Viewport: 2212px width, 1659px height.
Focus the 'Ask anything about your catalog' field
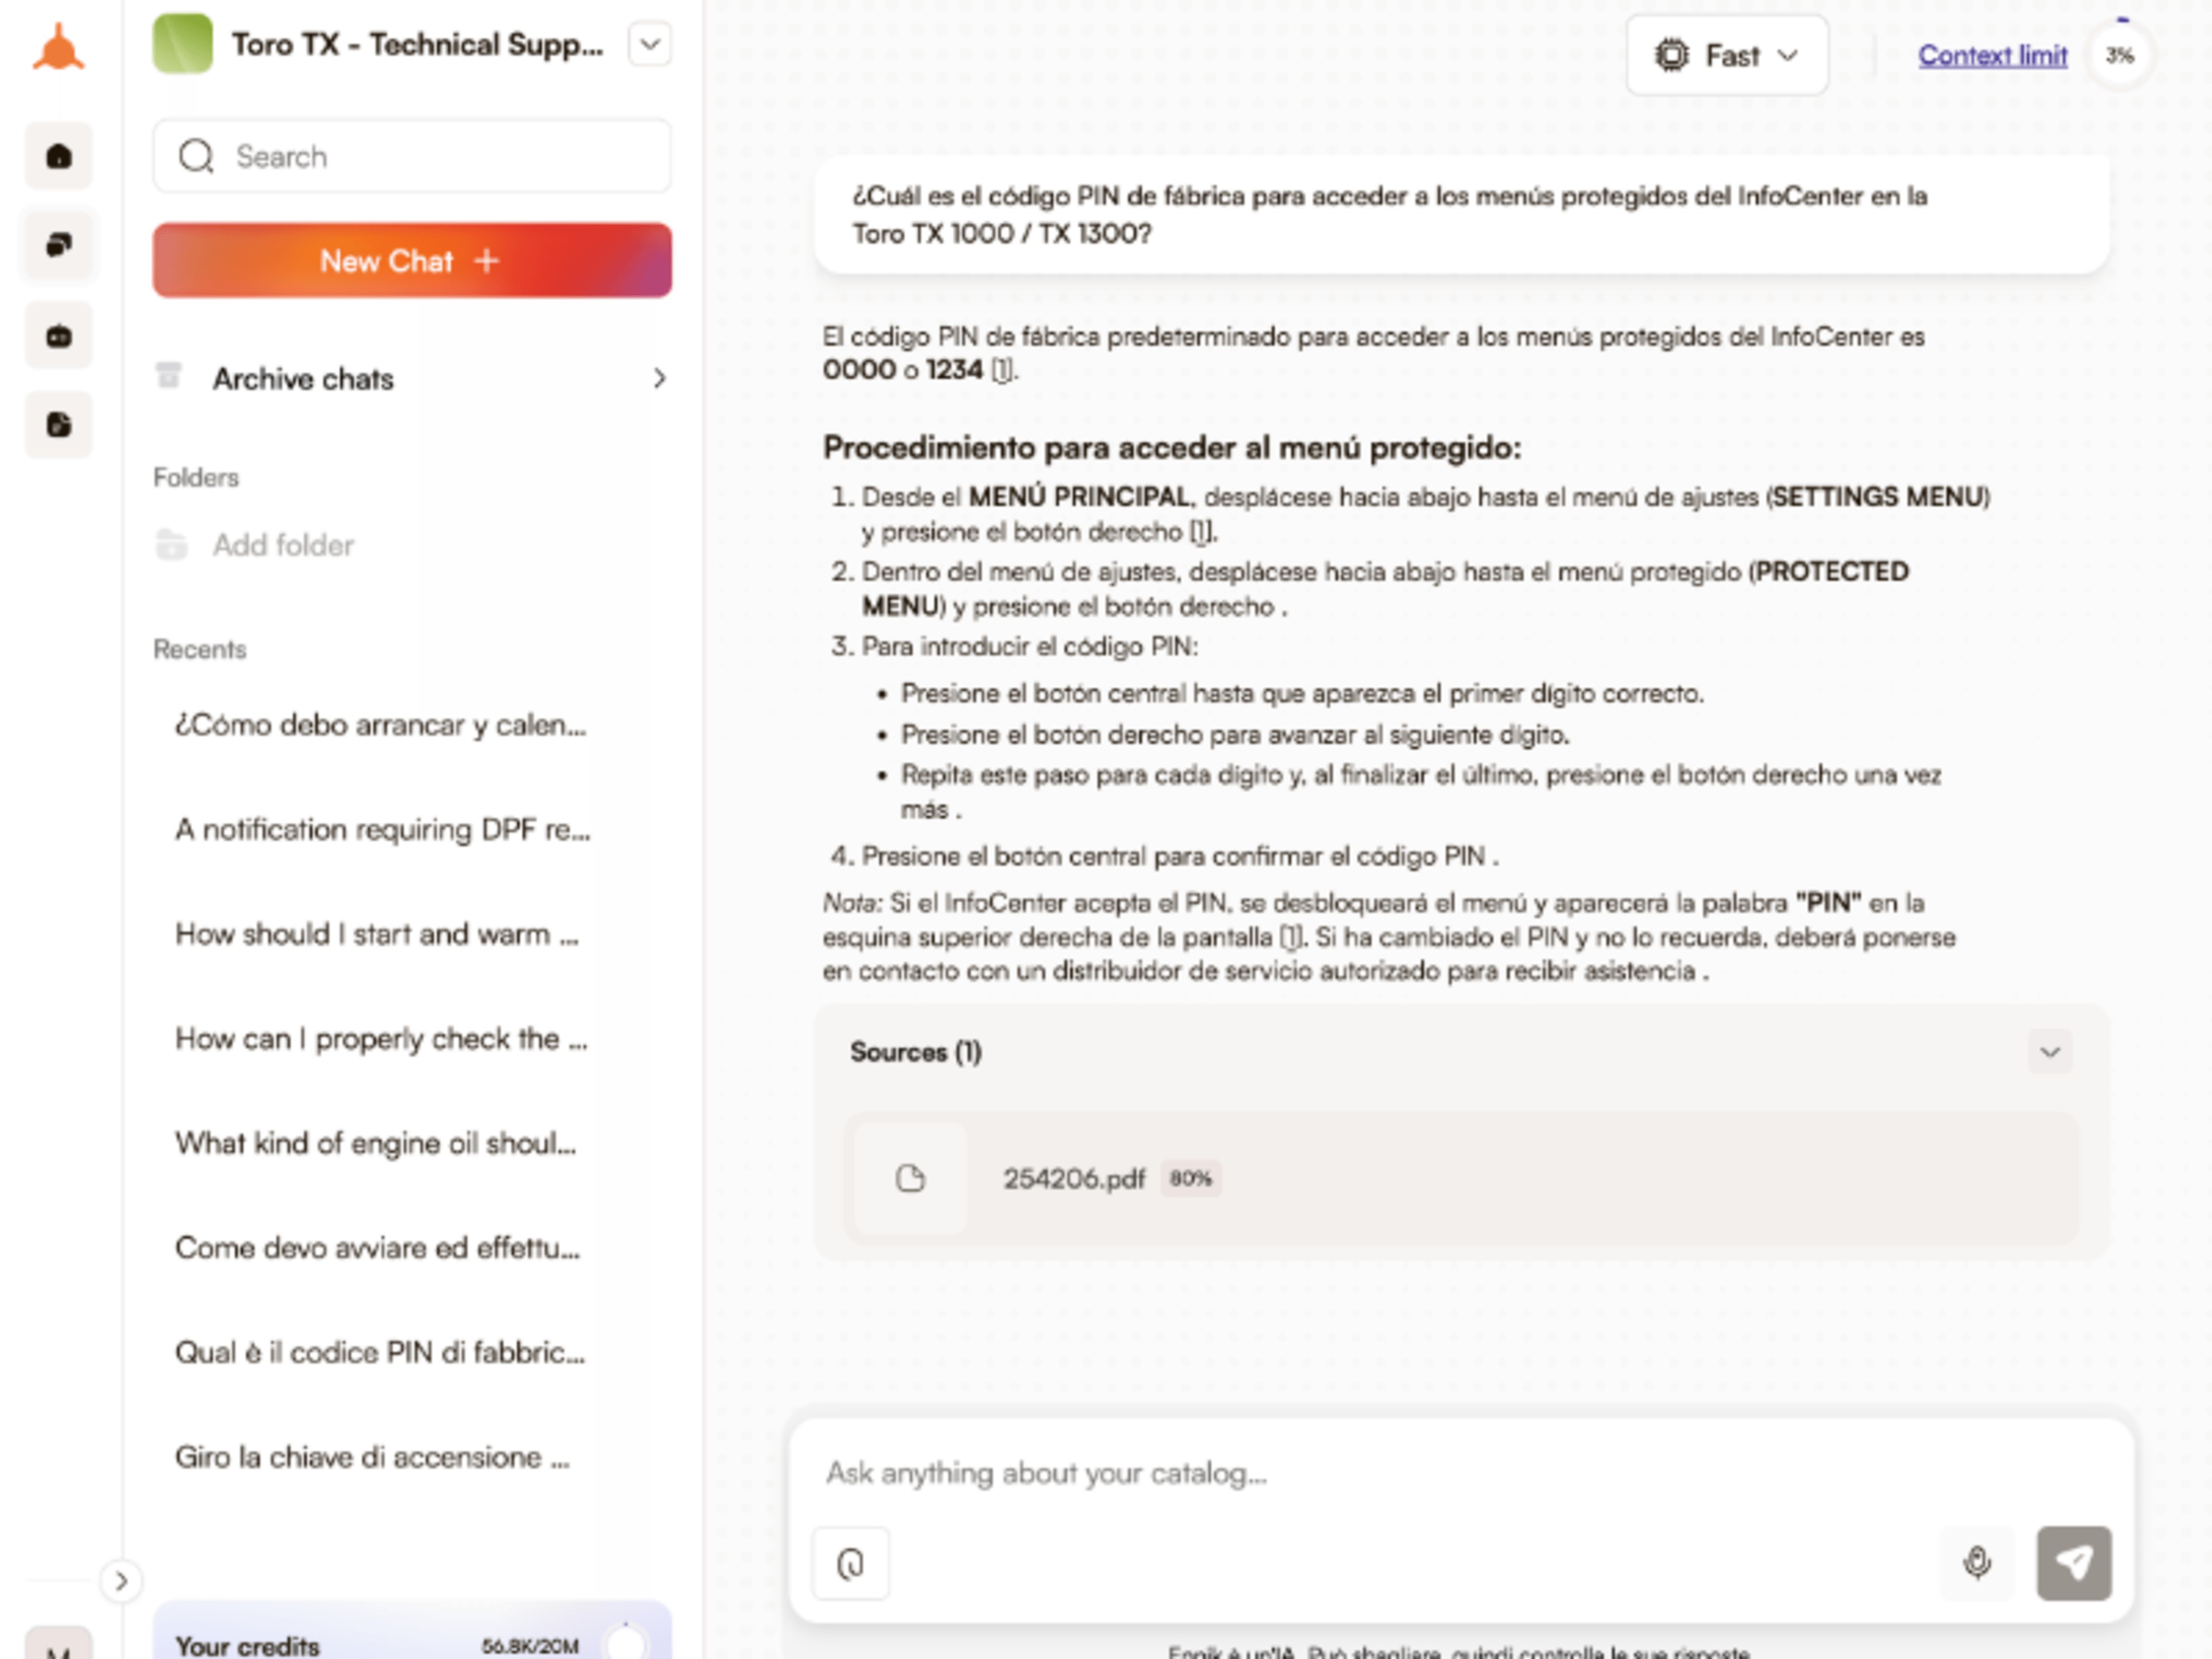(1461, 1473)
